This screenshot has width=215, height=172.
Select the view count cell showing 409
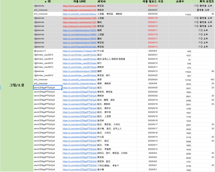point(179,51)
